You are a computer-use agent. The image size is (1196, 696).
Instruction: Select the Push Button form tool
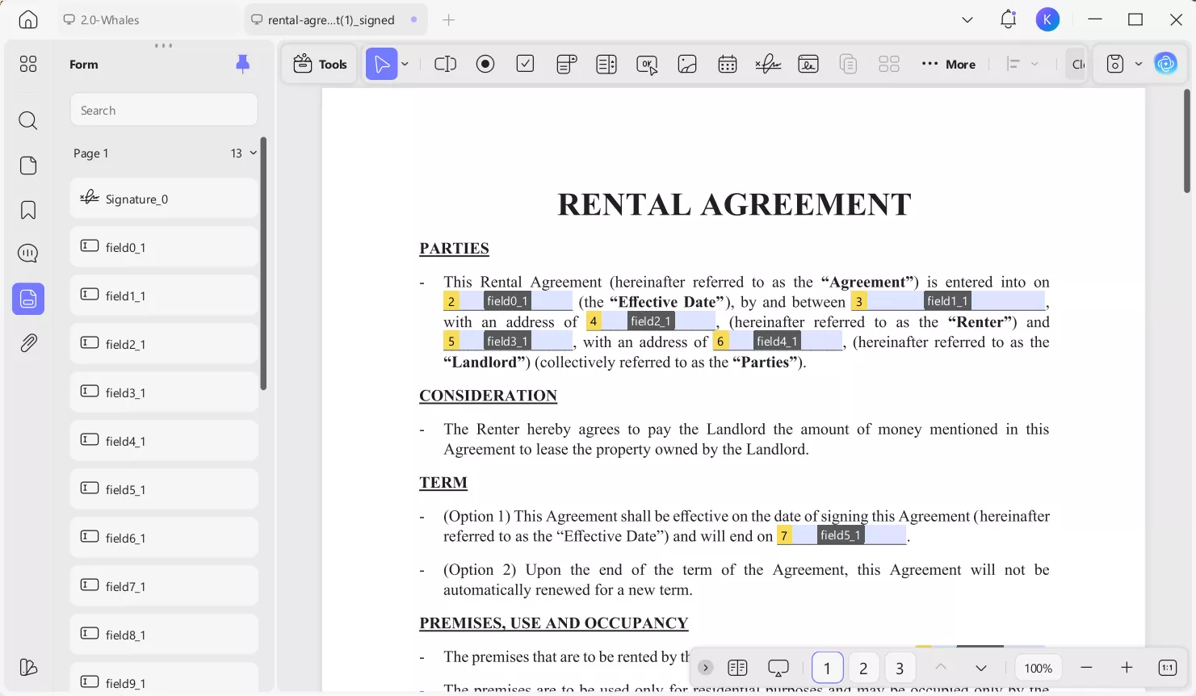pos(647,64)
